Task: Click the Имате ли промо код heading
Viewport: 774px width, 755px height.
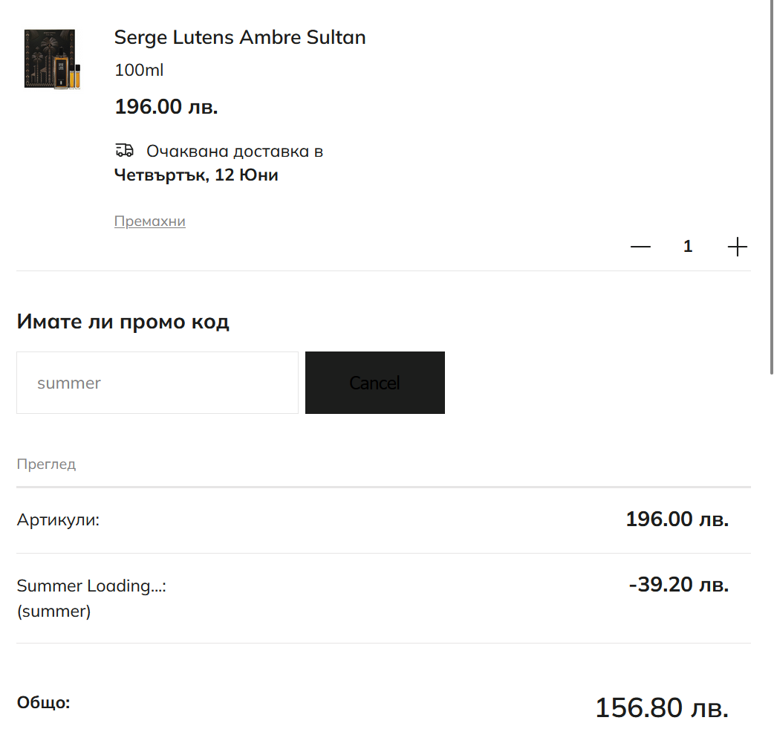Action: click(123, 322)
